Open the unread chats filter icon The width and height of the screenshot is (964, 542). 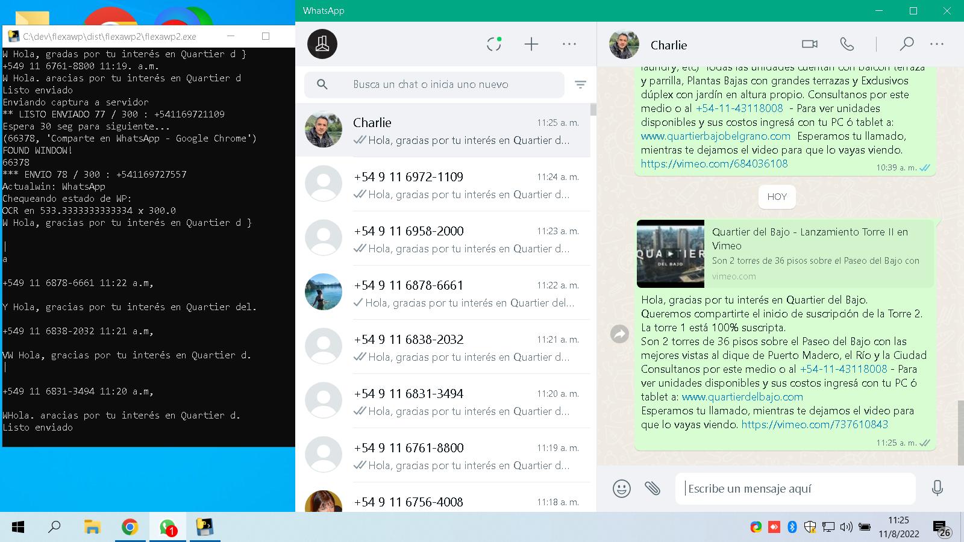(x=580, y=85)
